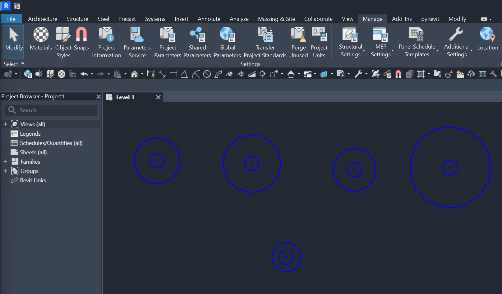Switch to the Collaborate tab
The height and width of the screenshot is (294, 502).
point(318,19)
